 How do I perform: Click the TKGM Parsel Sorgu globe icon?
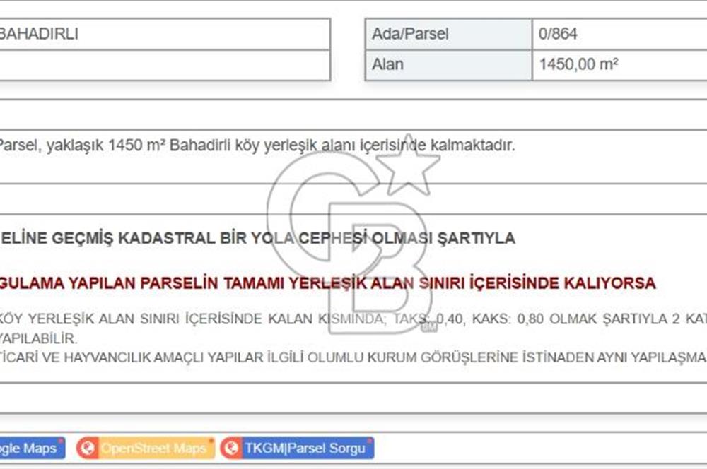point(232,448)
